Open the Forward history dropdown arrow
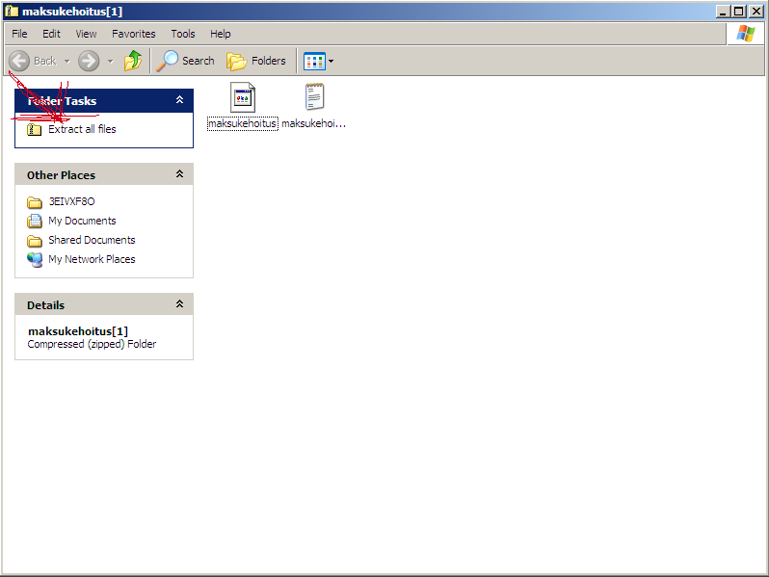769x577 pixels. pos(111,62)
